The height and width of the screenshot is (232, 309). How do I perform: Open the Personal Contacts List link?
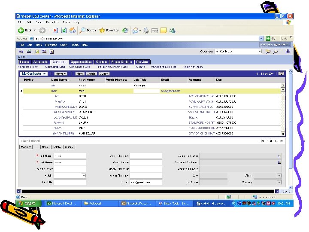click(x=113, y=67)
